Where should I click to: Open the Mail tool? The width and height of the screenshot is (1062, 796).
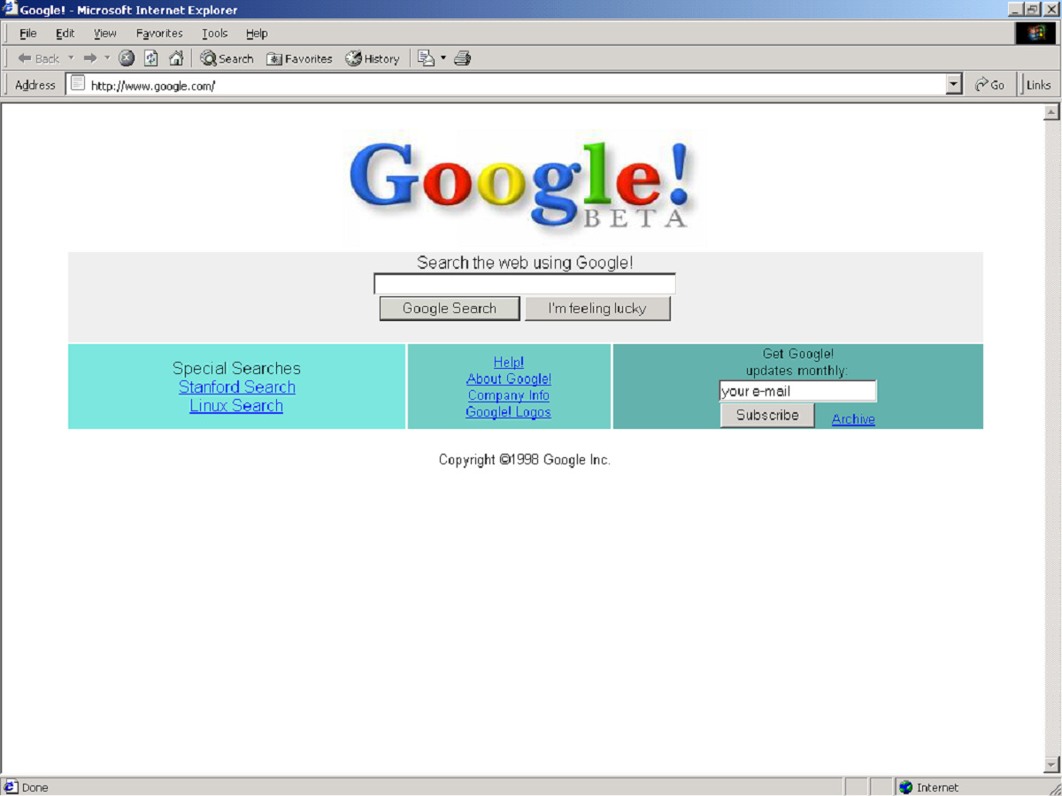(427, 58)
